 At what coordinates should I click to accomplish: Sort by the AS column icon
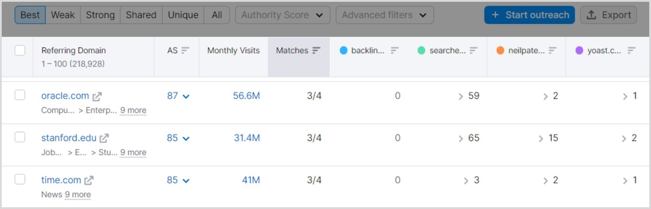point(185,50)
